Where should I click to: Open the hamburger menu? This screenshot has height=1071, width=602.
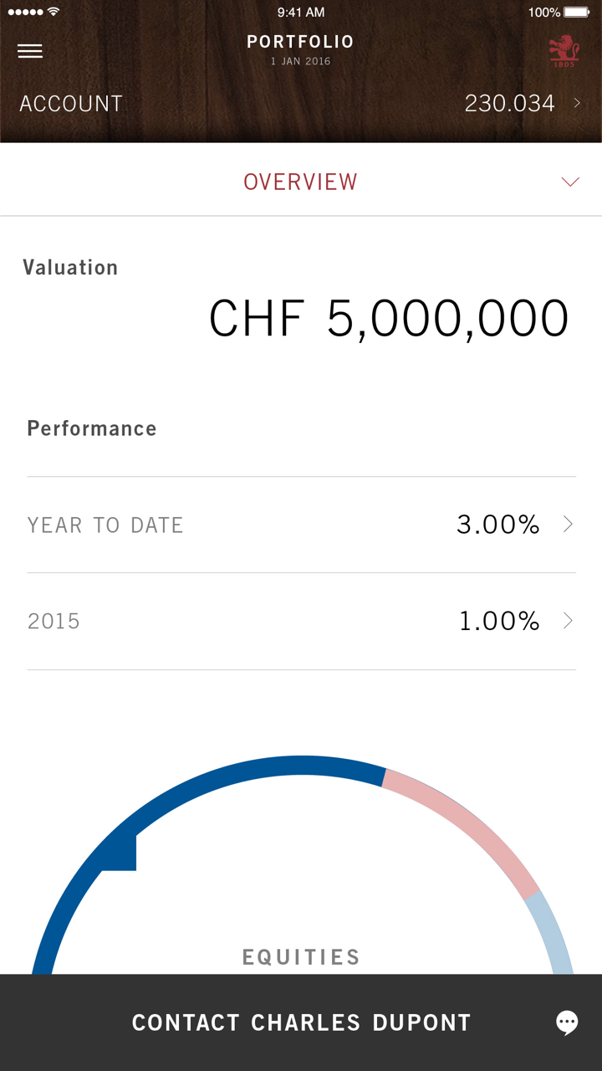(30, 51)
